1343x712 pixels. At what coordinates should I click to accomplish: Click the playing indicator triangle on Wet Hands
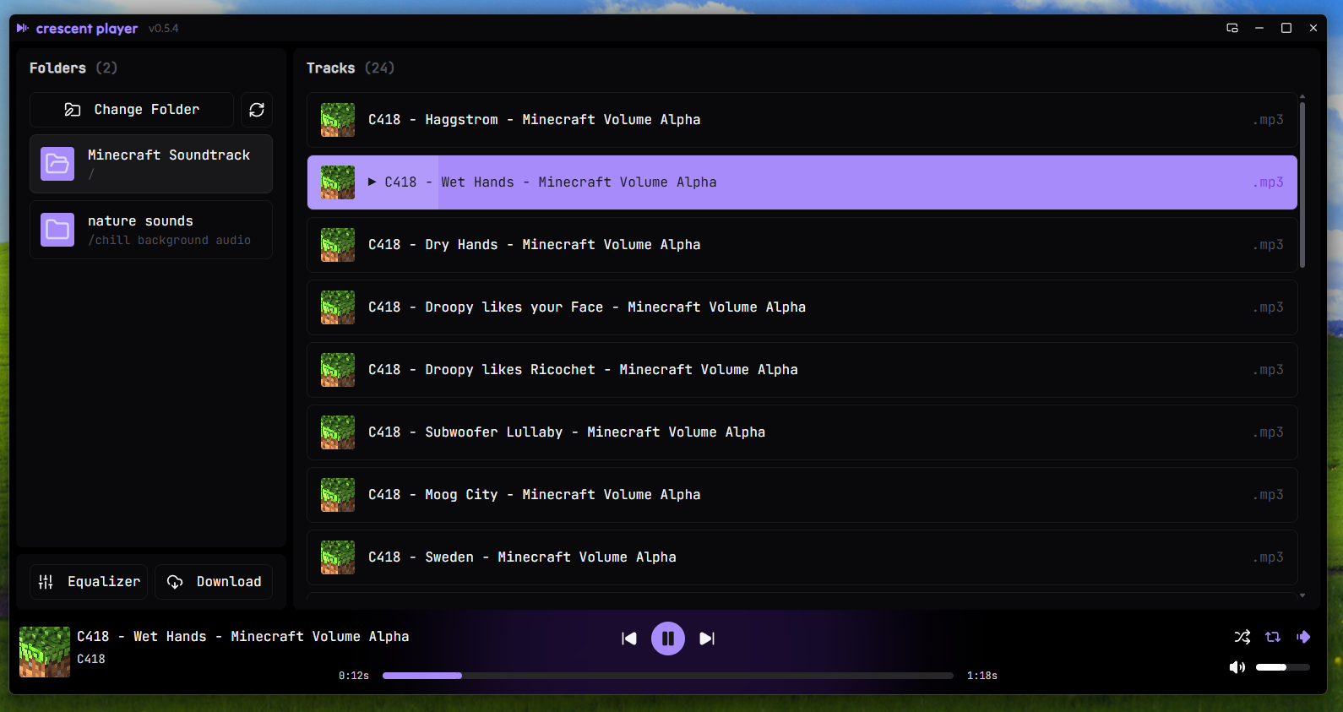(x=372, y=182)
